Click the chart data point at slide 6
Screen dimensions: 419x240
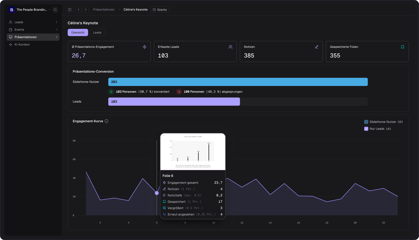[157, 193]
